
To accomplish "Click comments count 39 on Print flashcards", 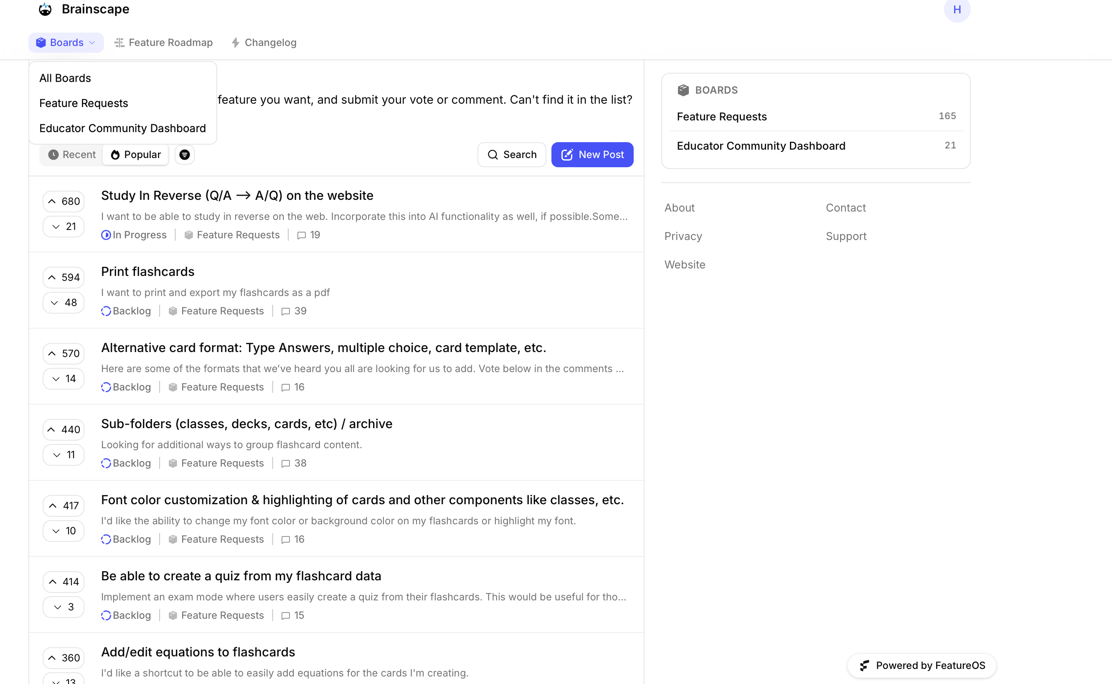I will coord(294,311).
